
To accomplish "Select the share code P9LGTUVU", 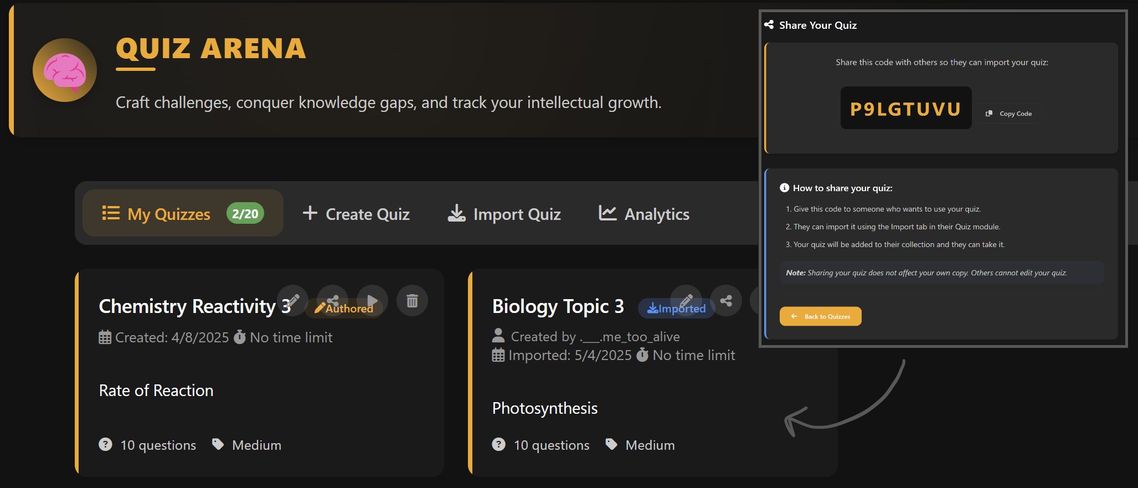I will pyautogui.click(x=905, y=109).
